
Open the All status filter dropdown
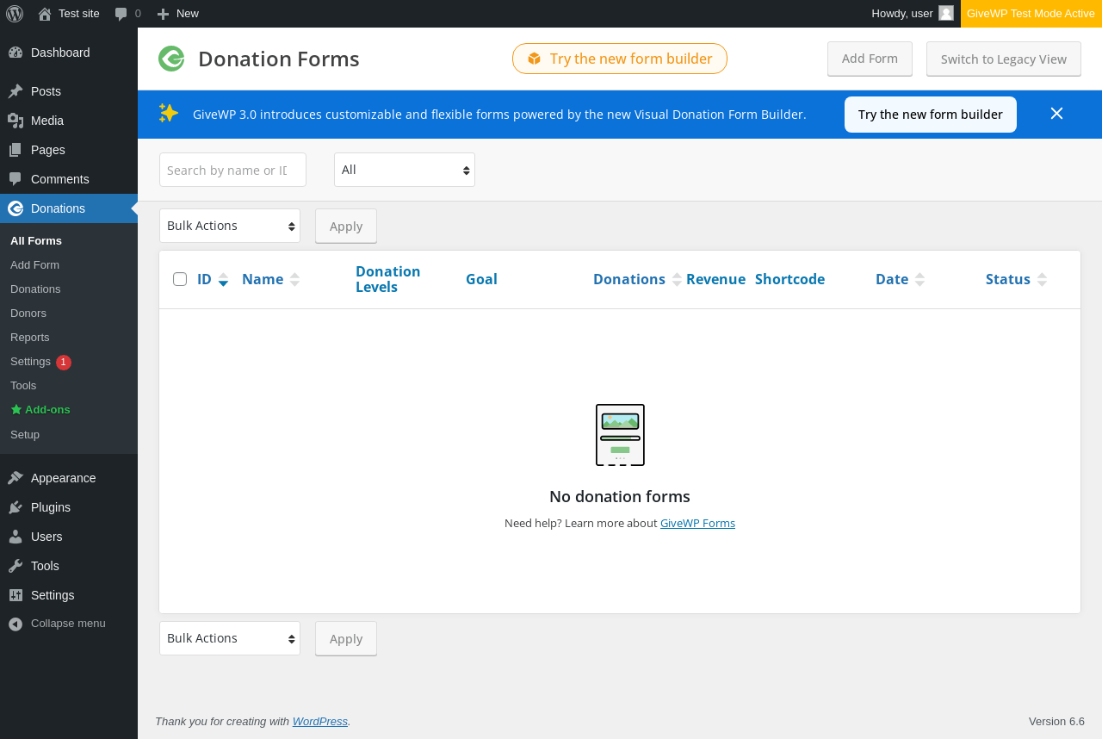point(405,170)
